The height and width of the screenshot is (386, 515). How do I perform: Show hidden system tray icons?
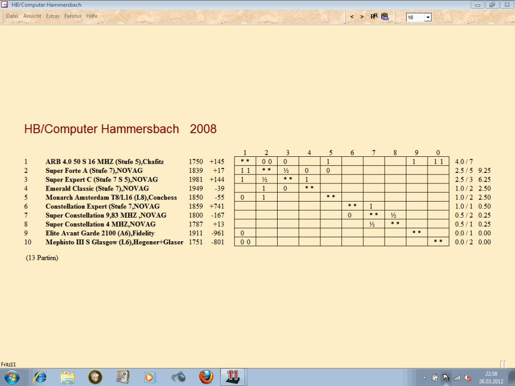point(424,378)
